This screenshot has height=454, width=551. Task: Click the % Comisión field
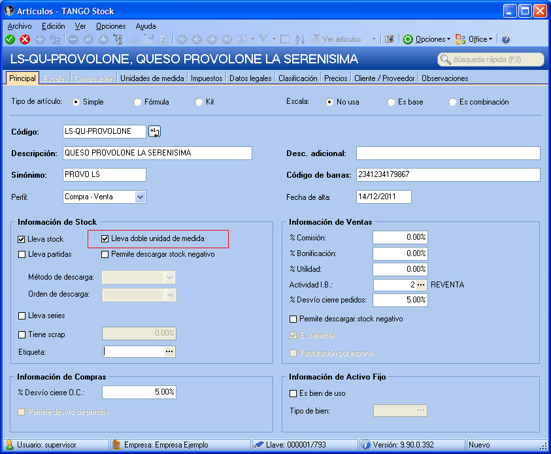point(400,237)
